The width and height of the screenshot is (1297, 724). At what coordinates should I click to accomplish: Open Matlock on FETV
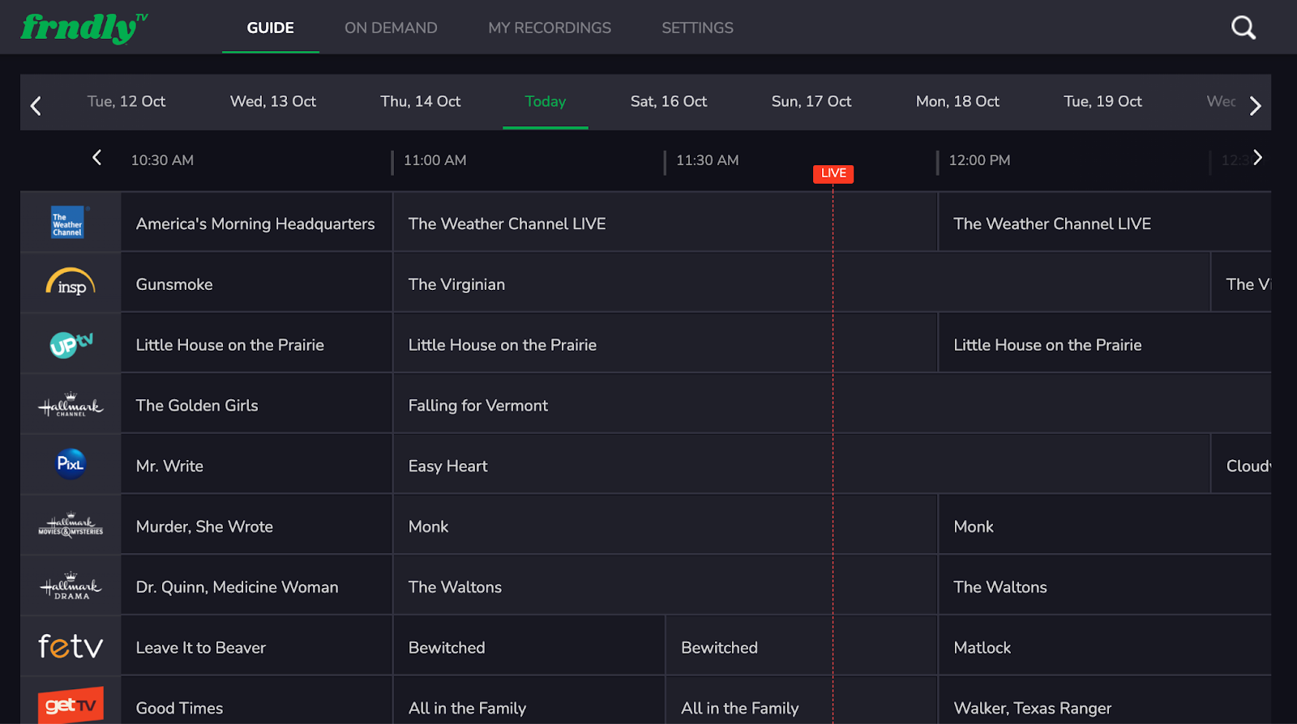click(x=1105, y=647)
